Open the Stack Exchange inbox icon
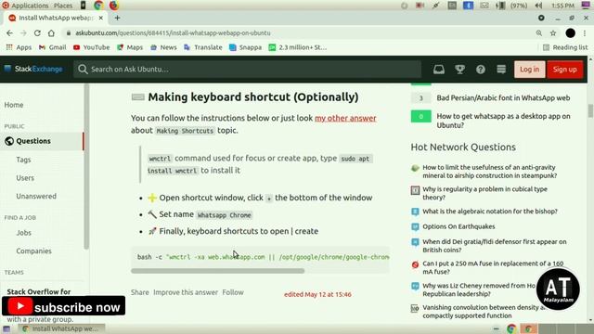Viewport: 594px width, 334px height. point(439,70)
